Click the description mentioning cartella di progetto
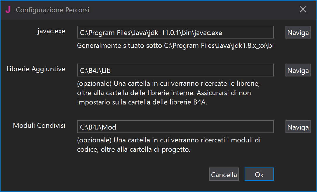Screen dimensions: 317x192 point(169,145)
